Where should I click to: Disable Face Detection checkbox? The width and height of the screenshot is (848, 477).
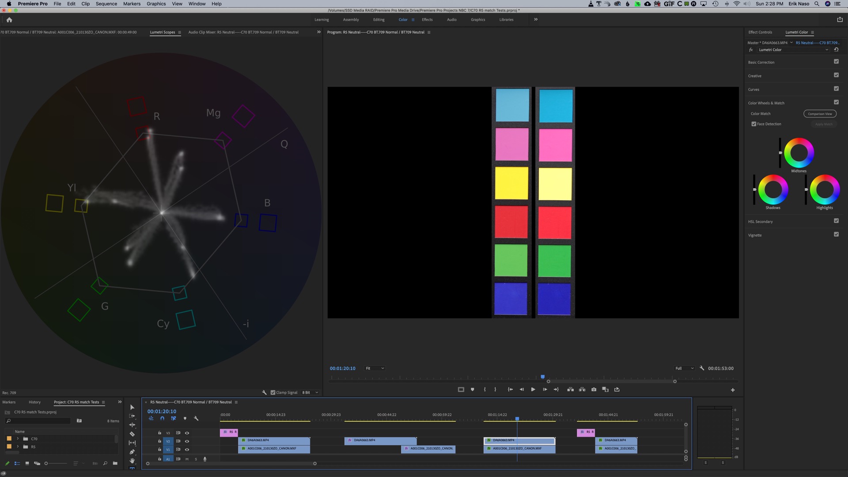point(754,124)
